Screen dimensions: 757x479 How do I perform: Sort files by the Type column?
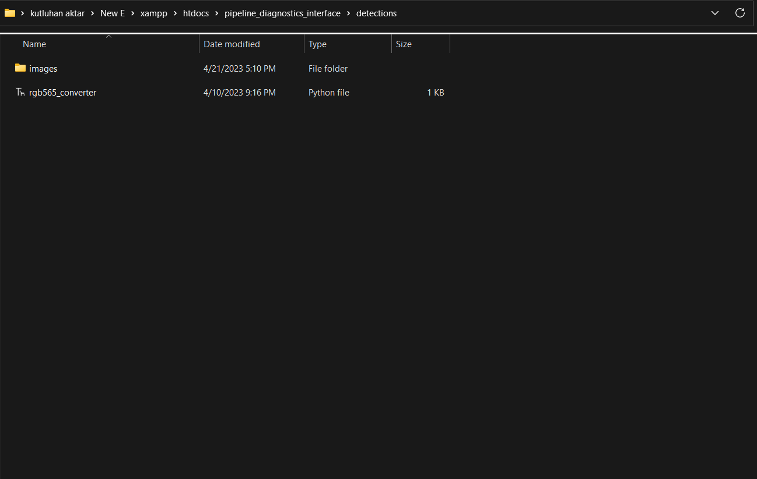(317, 44)
